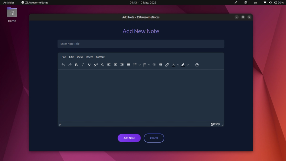Click the Add Note button
This screenshot has width=286, height=161.
pyautogui.click(x=129, y=138)
